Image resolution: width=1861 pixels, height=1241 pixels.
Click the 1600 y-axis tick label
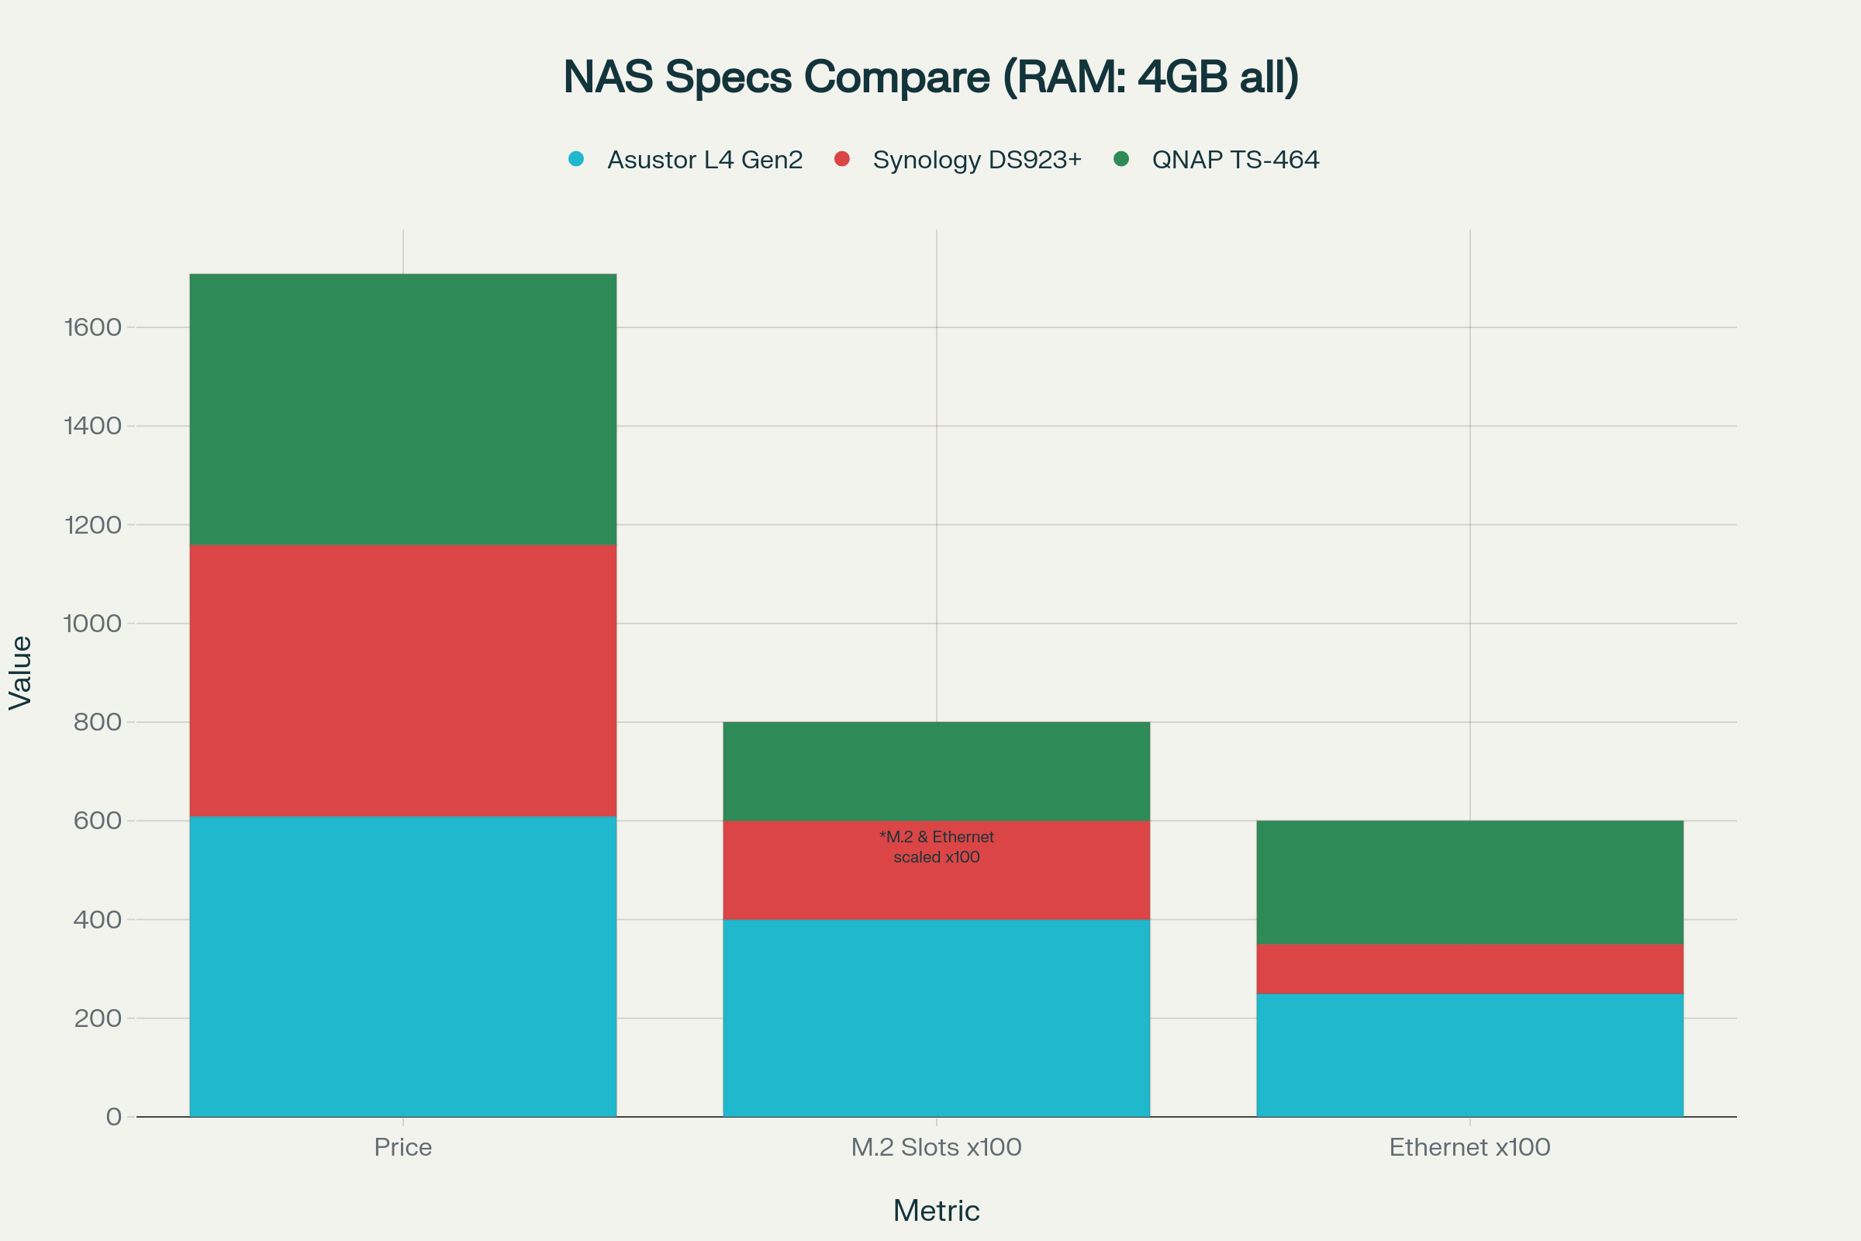coord(92,327)
